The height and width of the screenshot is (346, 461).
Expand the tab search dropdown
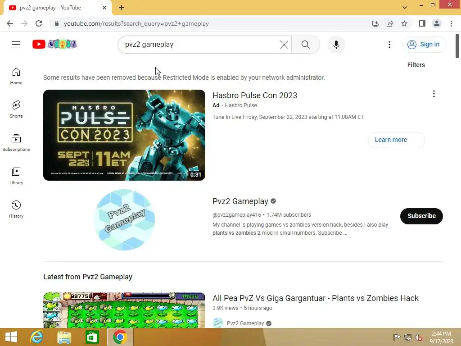405,8
